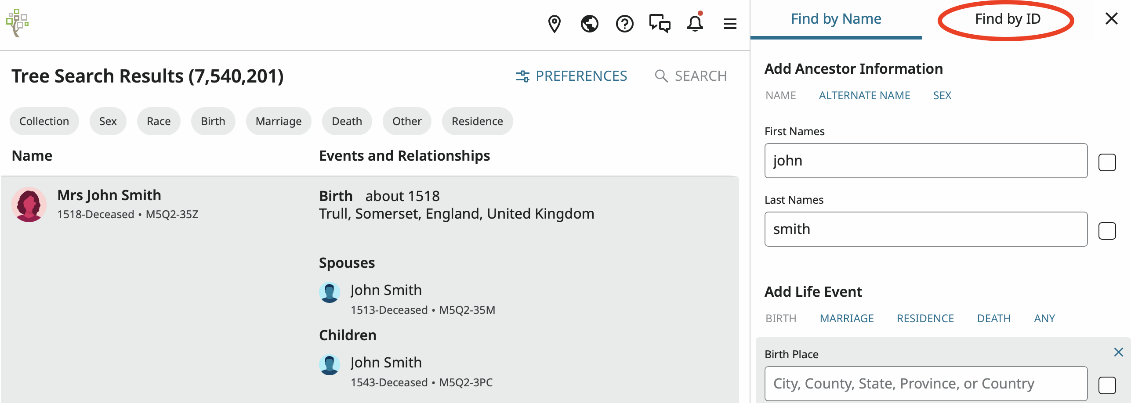This screenshot has height=403, width=1131.
Task: Open the hamburger menu
Action: click(730, 24)
